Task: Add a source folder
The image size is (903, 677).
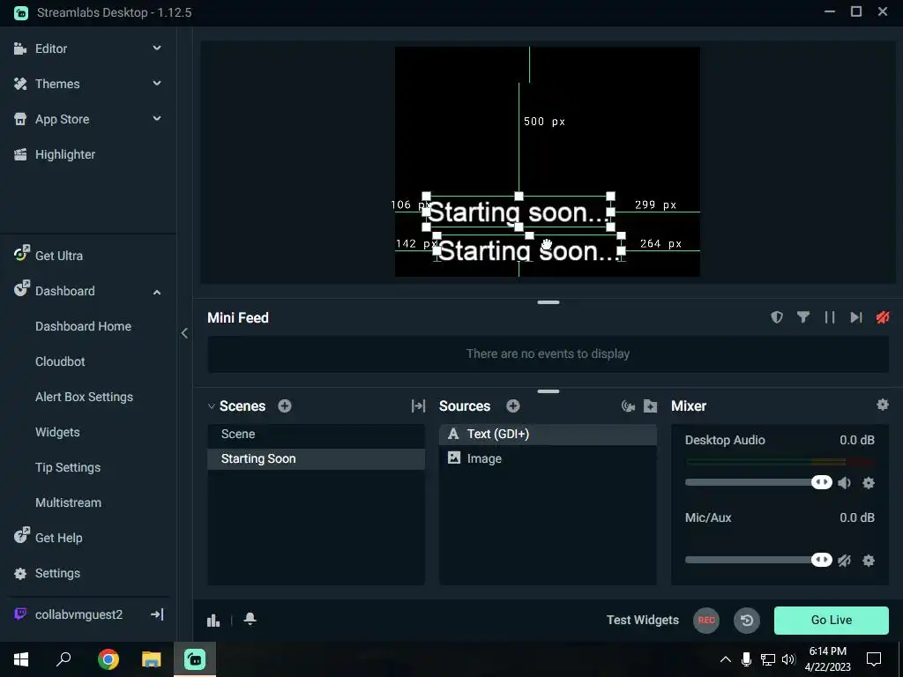Action: [650, 406]
